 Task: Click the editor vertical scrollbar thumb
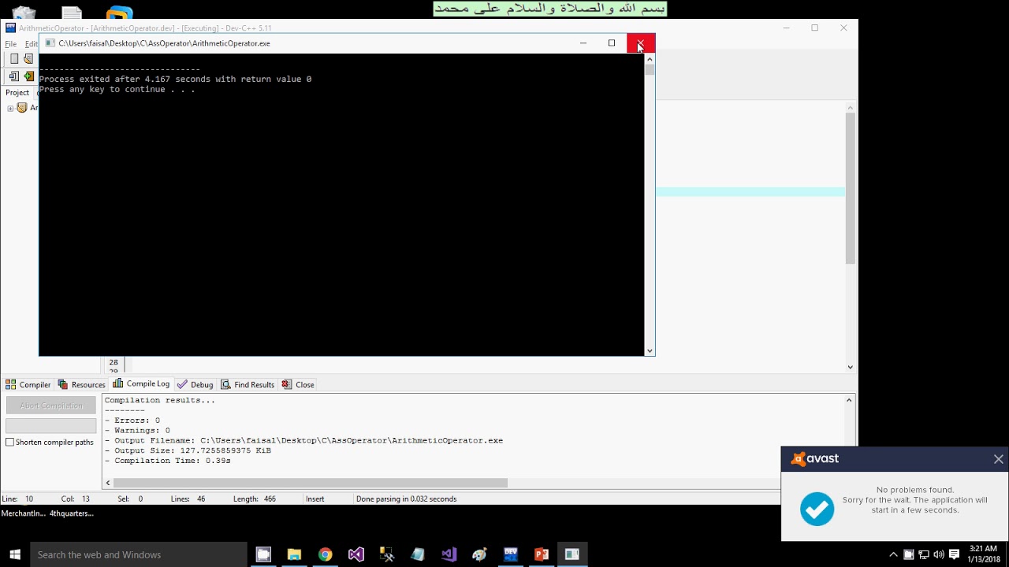click(x=850, y=188)
